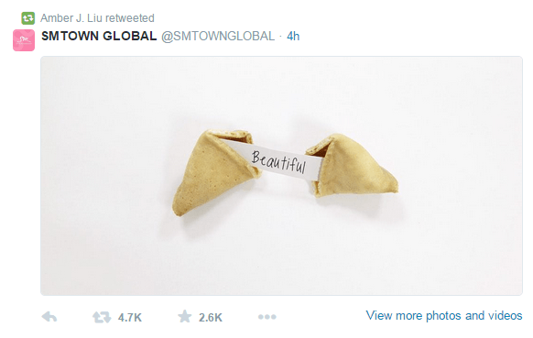The width and height of the screenshot is (533, 338).
Task: Click the green retweeted indicator icon
Action: point(27,18)
